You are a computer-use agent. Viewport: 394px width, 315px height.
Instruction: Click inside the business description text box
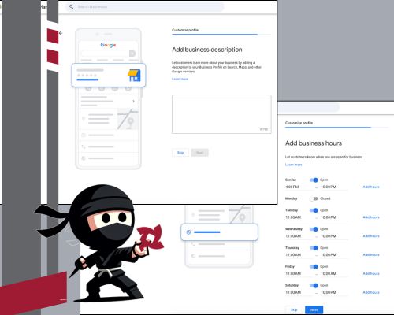[x=221, y=114]
